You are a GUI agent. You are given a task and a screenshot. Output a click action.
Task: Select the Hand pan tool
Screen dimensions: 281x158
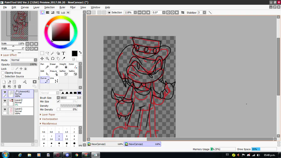tap(58, 59)
